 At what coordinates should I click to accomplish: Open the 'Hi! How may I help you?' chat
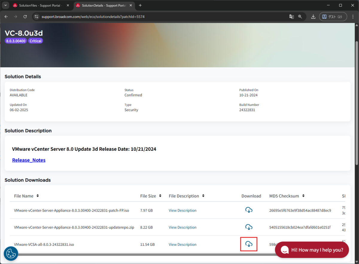coord(312,250)
